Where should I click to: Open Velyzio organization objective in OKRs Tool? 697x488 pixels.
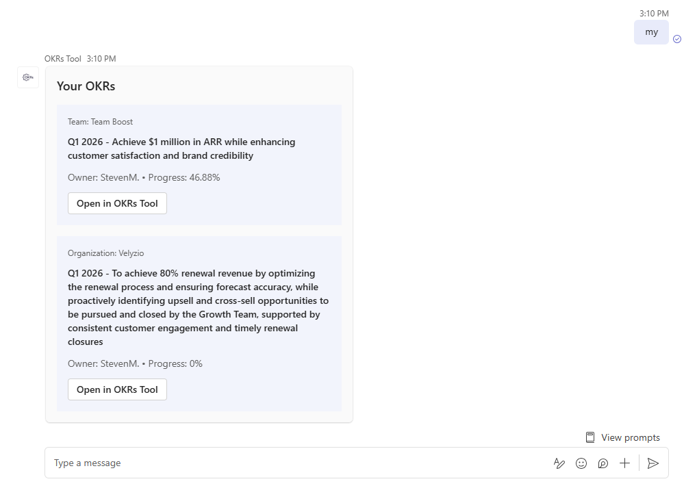point(116,389)
